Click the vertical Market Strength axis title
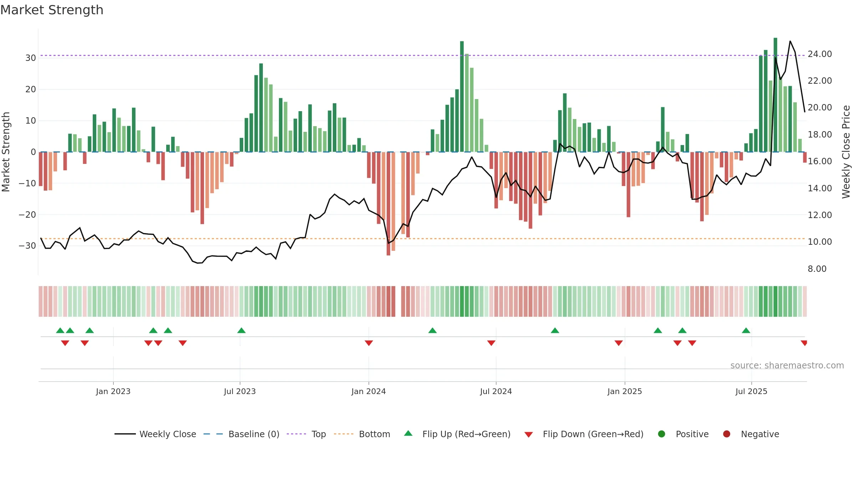The image size is (856, 481). [6, 152]
